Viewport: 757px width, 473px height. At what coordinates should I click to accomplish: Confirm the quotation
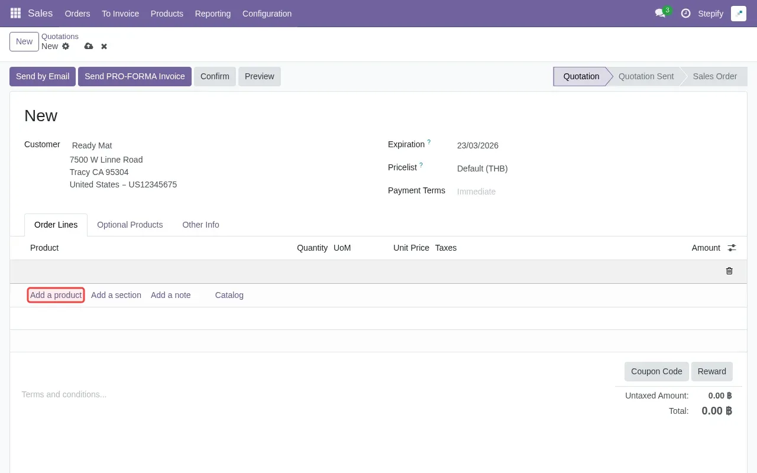click(214, 76)
